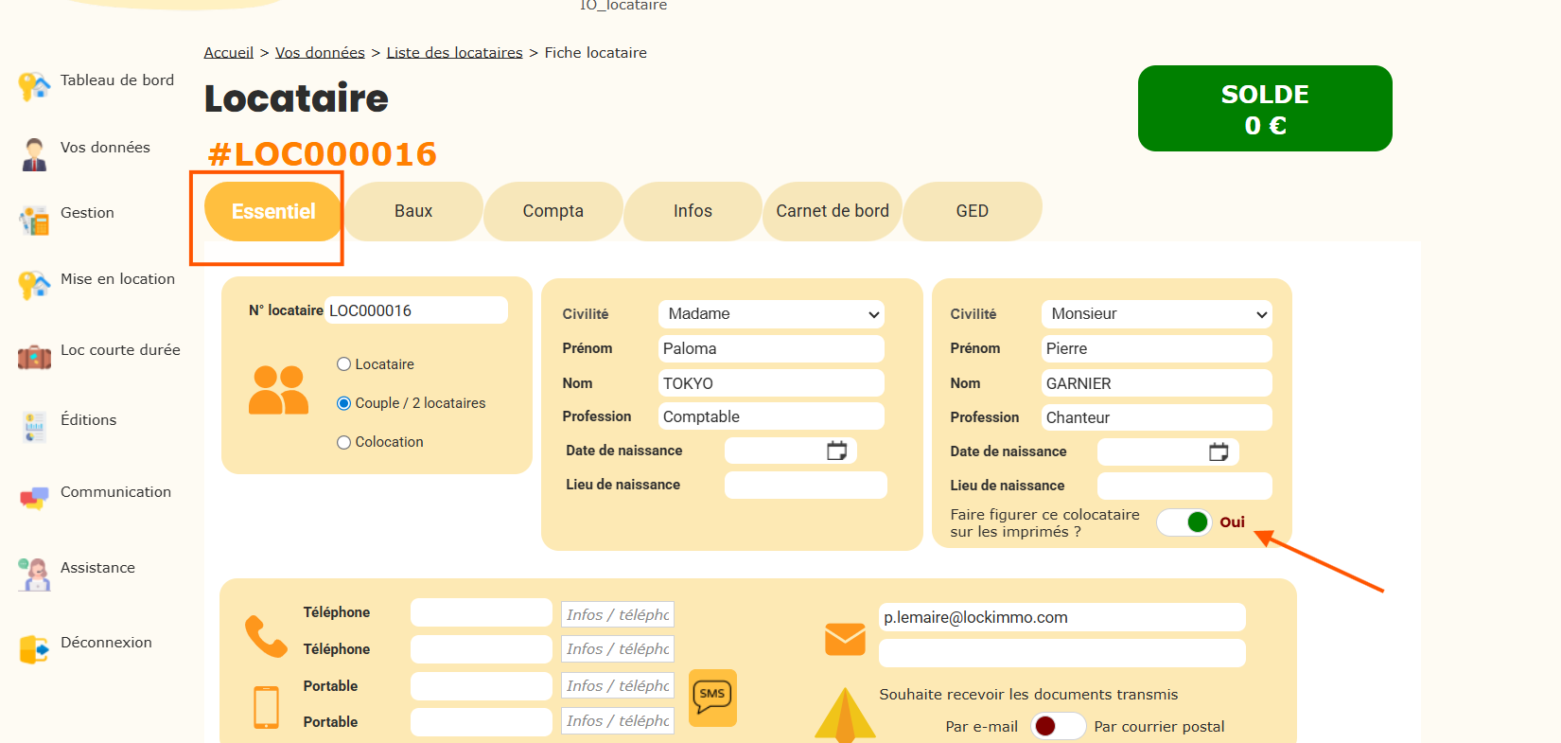
Task: Select the Locataire radio option
Action: 344,364
